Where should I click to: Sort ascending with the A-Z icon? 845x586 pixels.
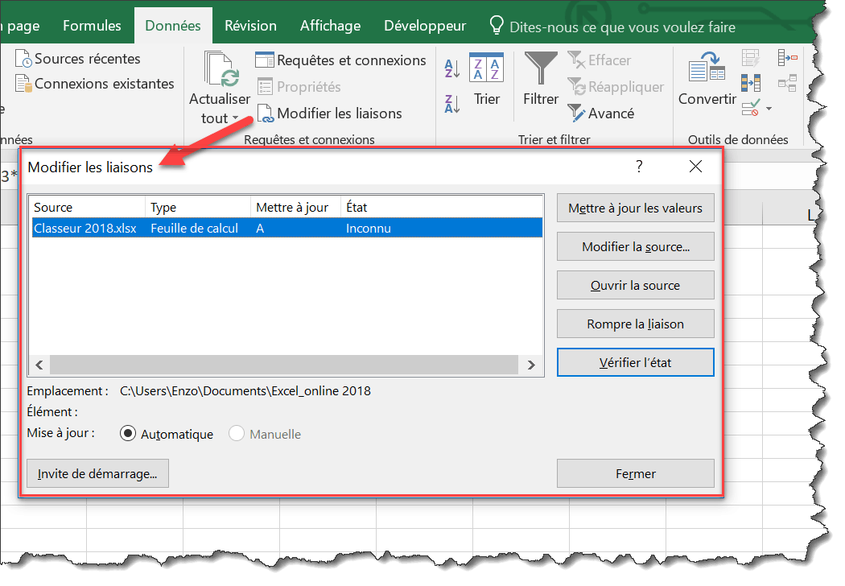(451, 68)
